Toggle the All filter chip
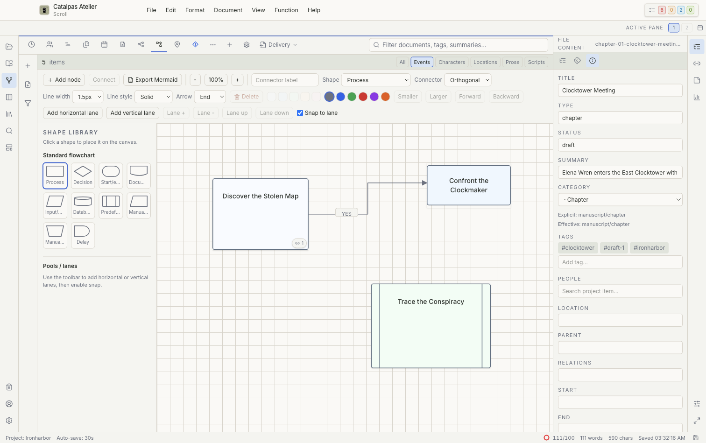Screen dimensions: 706x443 402,62
